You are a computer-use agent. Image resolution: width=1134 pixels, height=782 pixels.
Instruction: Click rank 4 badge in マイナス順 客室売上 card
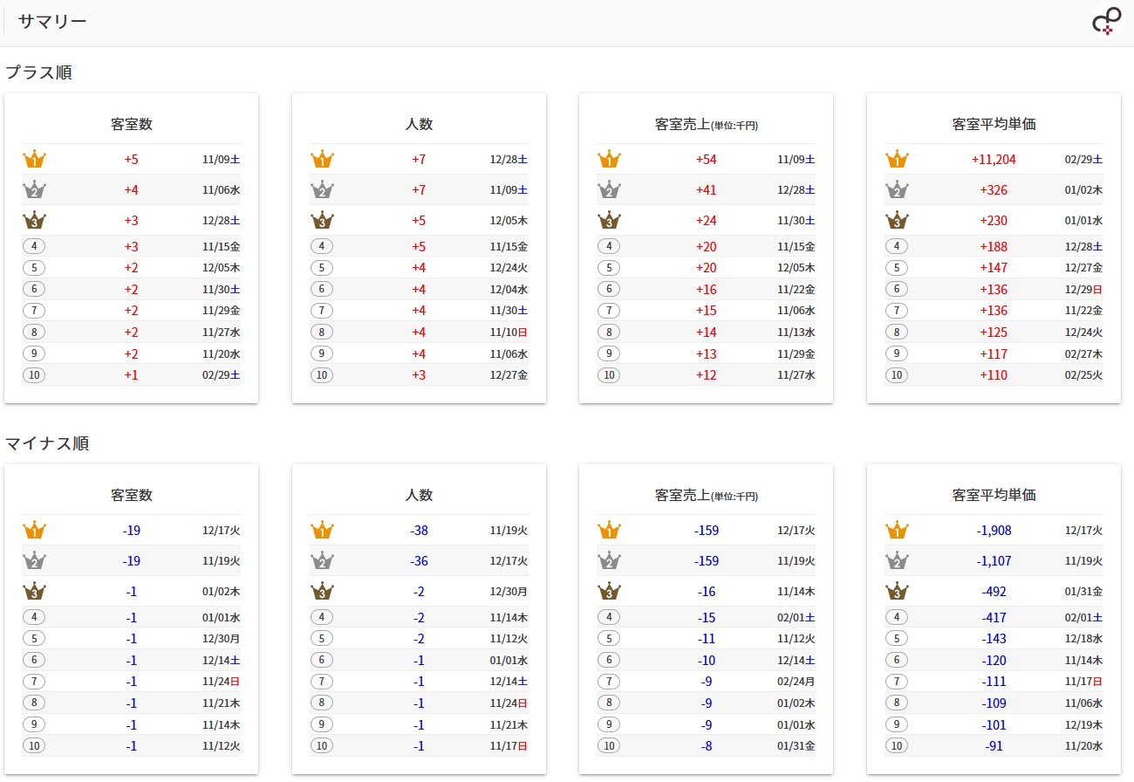coord(609,617)
